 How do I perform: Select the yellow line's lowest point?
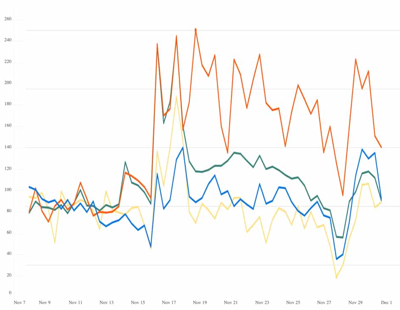pyautogui.click(x=336, y=278)
